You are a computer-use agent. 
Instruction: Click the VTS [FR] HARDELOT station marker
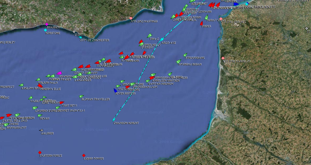(x=223, y=58)
